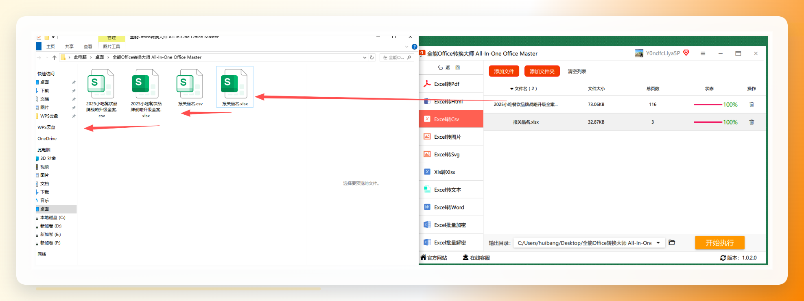
Task: Open the Explorer 共享 ribbon tab
Action: point(69,46)
